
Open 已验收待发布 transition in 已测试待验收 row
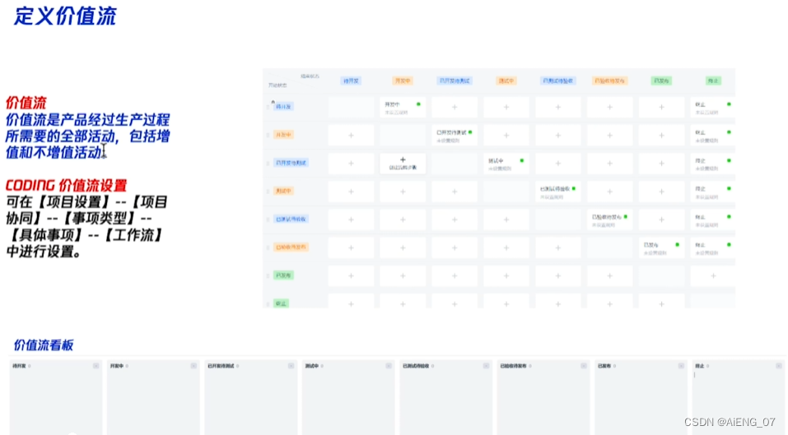point(609,220)
